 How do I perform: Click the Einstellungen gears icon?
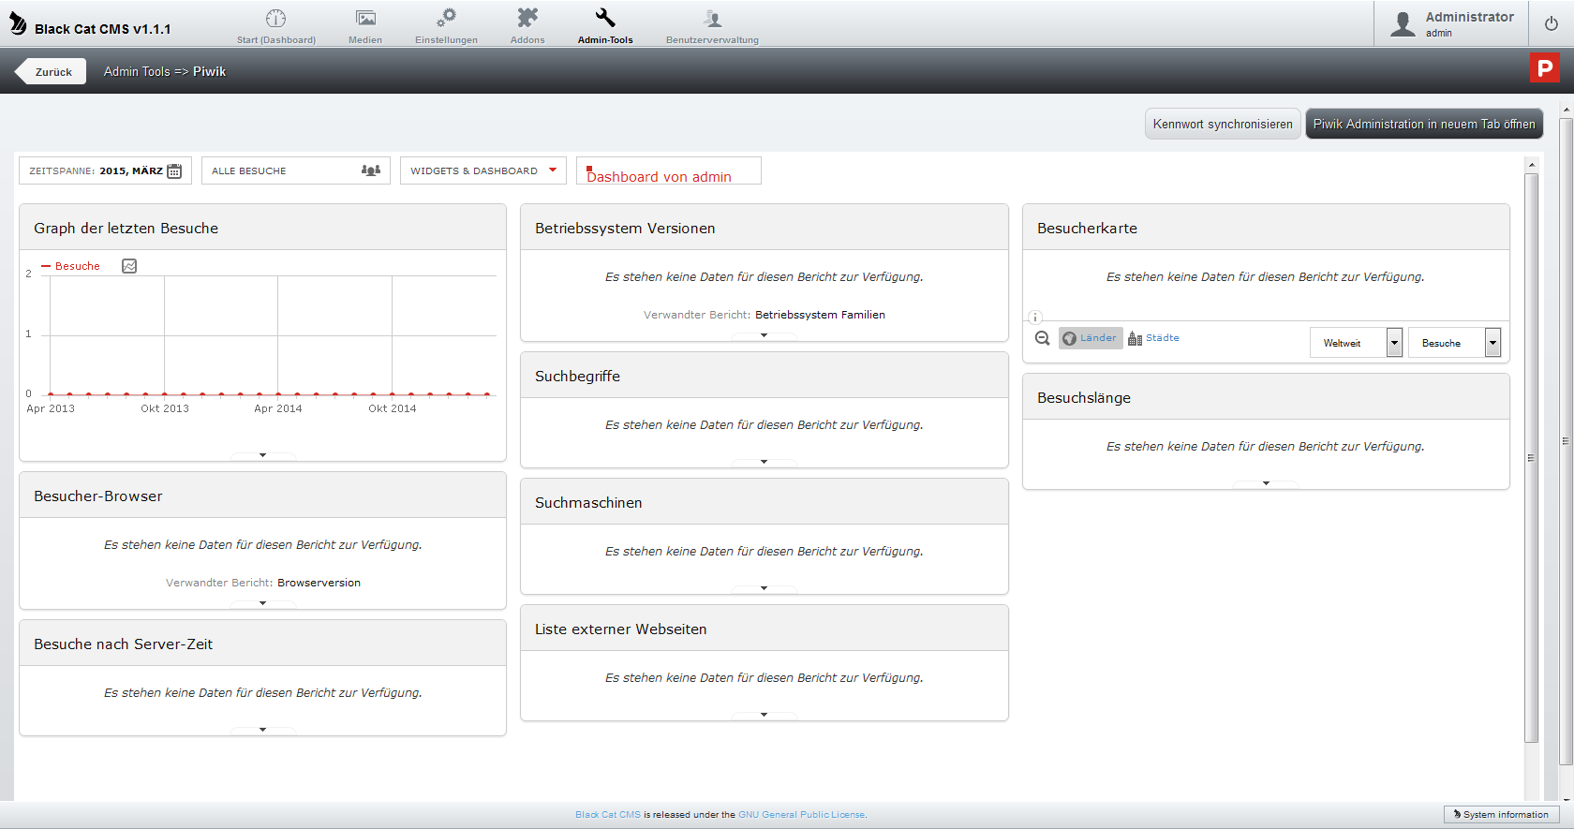[447, 18]
